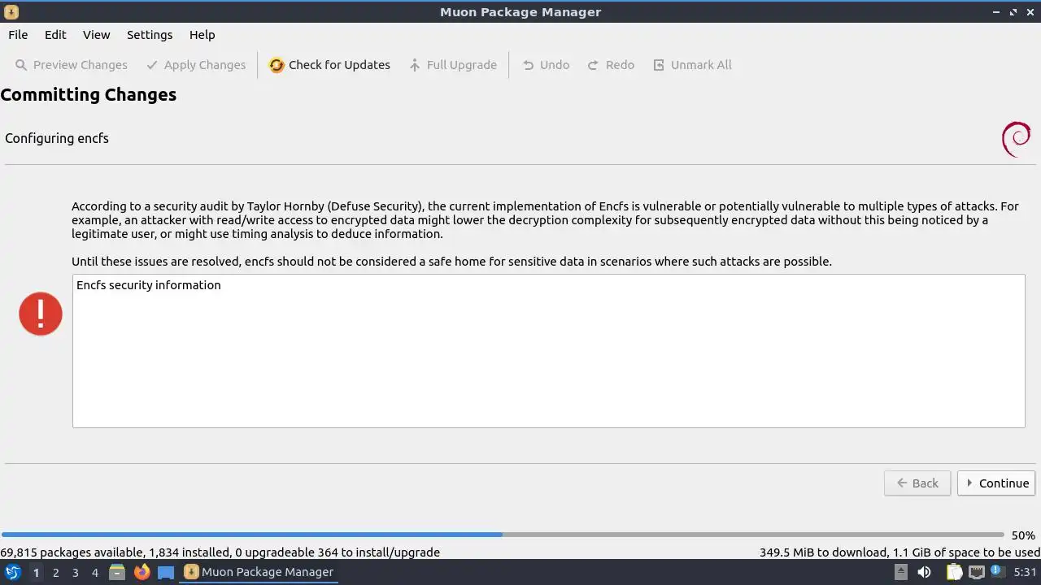Open the Settings menu

coord(150,35)
